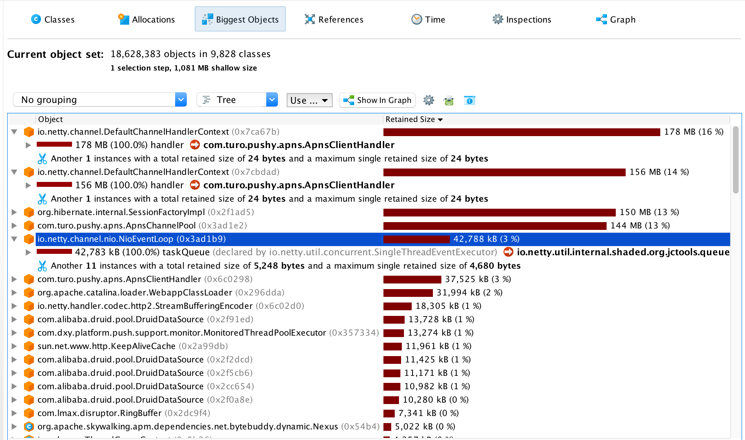Click the red arrow before ApnsClientHandler handler
745x440 pixels.
pos(195,145)
